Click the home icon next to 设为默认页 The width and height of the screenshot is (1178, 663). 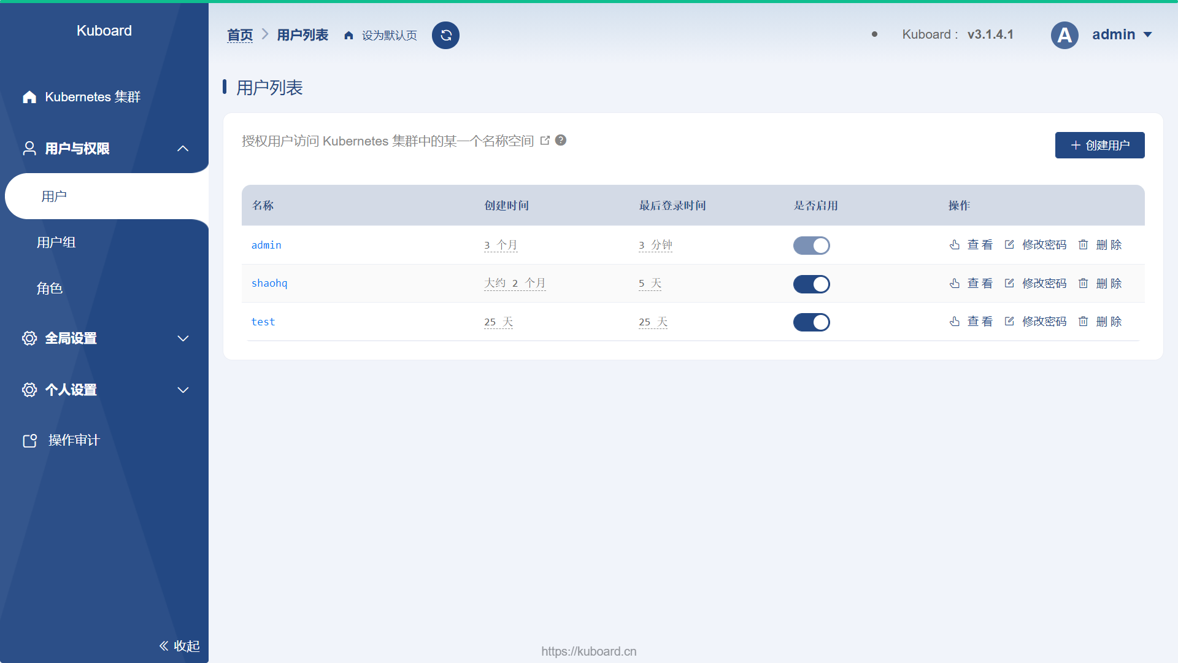[348, 35]
